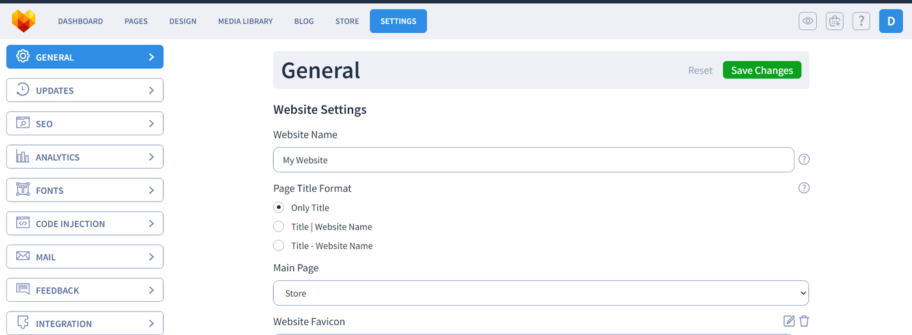Click the Website Name text field
Viewport: 912px width, 335px height.
pos(534,159)
